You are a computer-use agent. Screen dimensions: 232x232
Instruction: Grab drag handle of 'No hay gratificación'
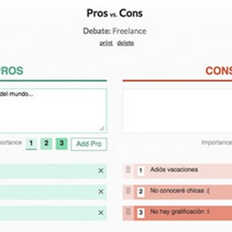tap(128, 212)
